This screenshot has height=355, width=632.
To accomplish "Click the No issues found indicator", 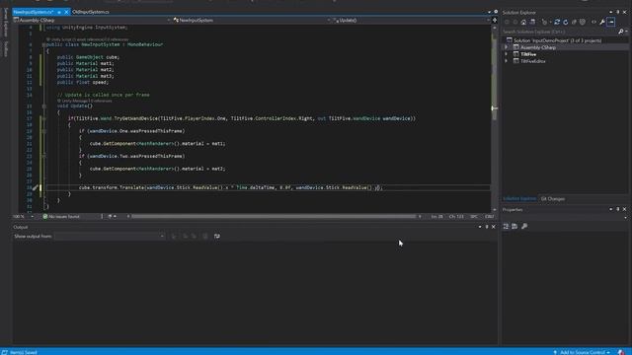I will pyautogui.click(x=61, y=217).
